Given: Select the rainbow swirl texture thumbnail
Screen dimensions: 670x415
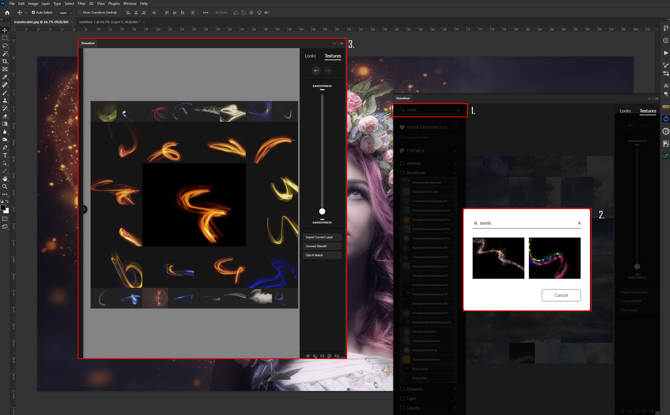Looking at the screenshot, I should coord(554,258).
